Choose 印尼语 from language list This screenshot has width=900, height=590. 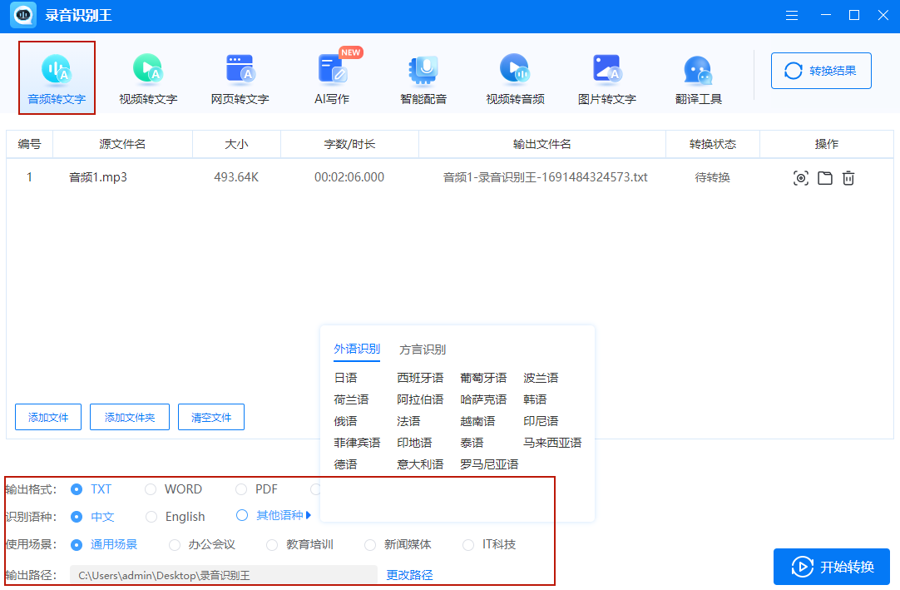pos(541,421)
